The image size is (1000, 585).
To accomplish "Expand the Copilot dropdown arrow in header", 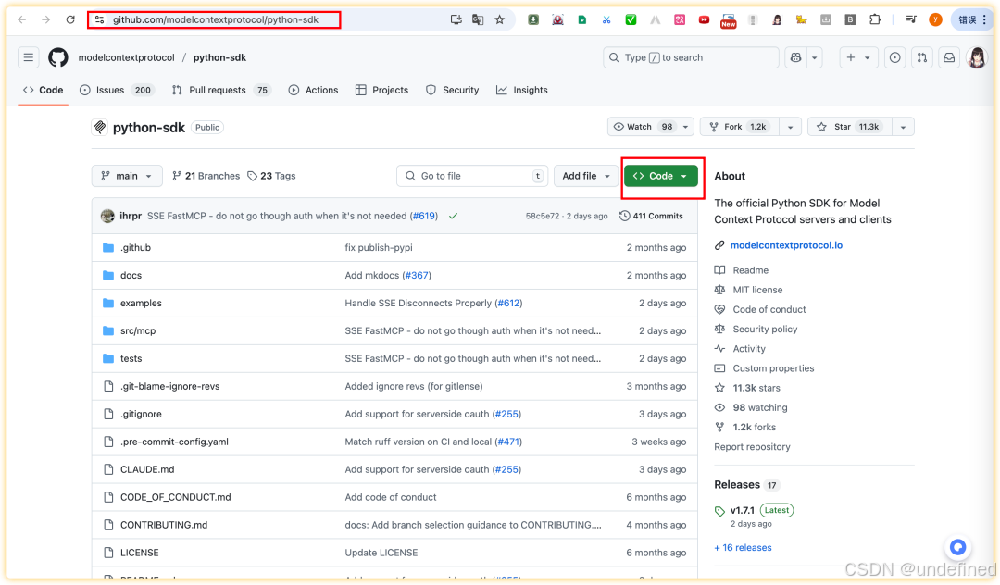I will [815, 57].
